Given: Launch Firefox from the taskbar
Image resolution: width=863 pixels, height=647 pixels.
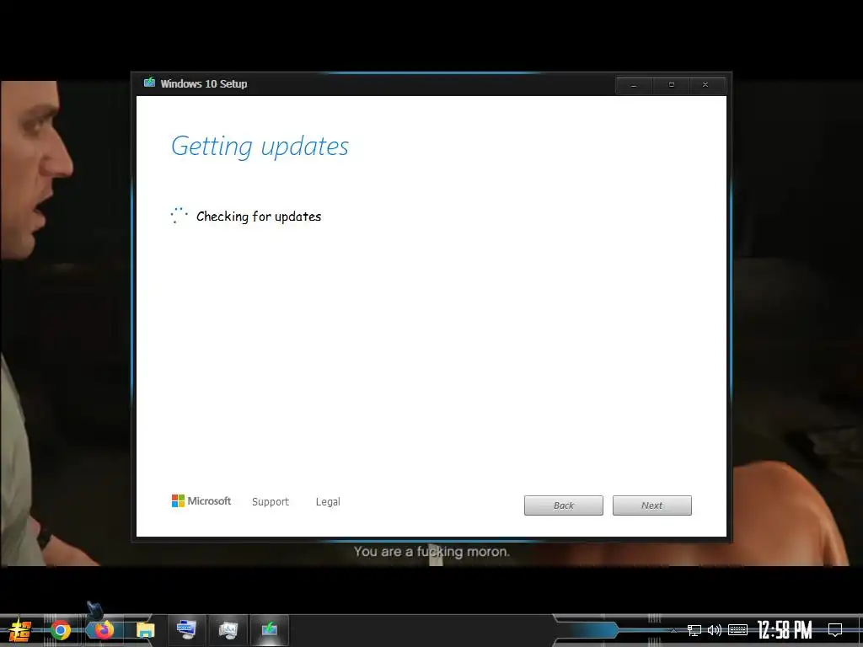Looking at the screenshot, I should pos(103,630).
